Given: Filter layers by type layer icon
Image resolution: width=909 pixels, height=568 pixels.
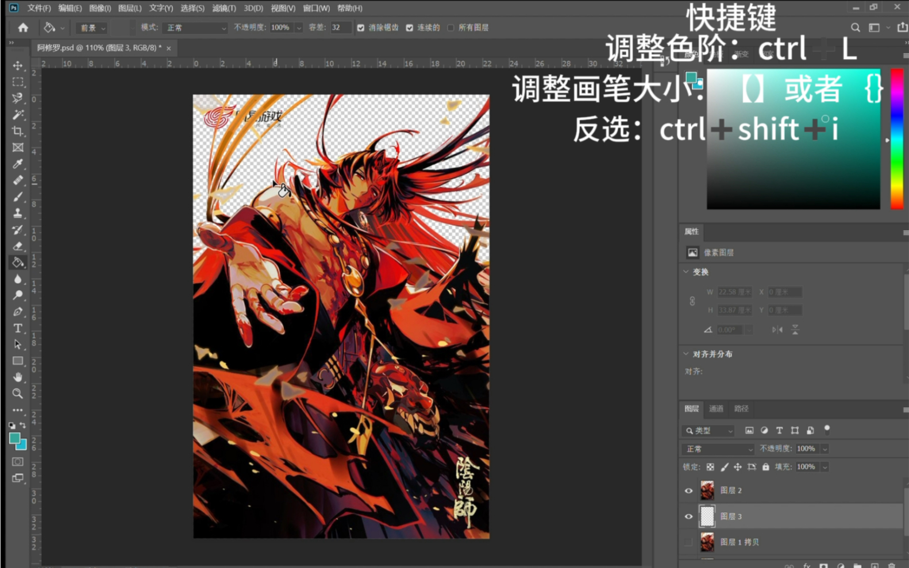Looking at the screenshot, I should [779, 430].
